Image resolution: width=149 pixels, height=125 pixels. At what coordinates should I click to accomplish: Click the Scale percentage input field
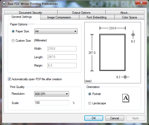pos(51,103)
